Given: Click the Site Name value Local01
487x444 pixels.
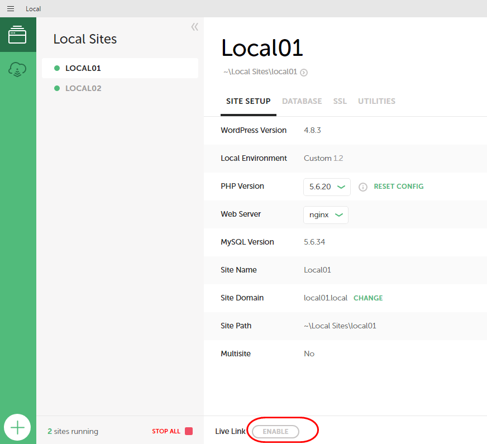Looking at the screenshot, I should pyautogui.click(x=317, y=270).
